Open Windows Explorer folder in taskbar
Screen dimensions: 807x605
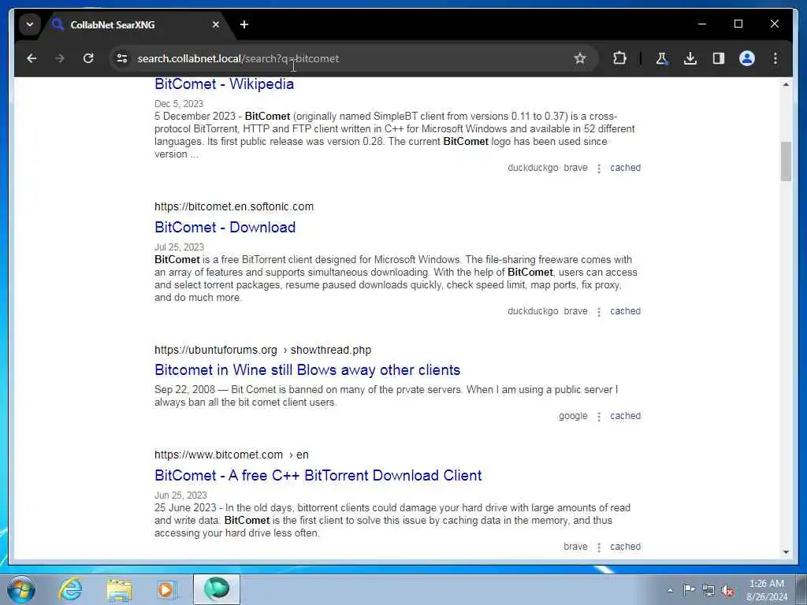pos(119,589)
